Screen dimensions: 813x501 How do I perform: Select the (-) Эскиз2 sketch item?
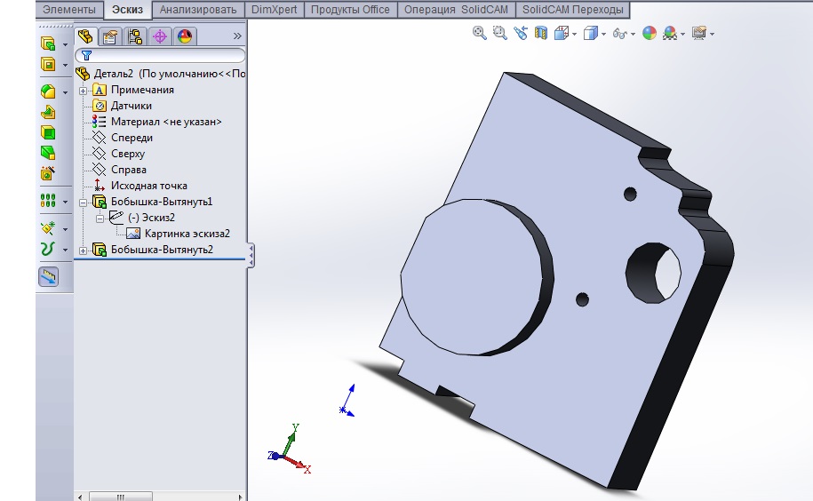[151, 218]
